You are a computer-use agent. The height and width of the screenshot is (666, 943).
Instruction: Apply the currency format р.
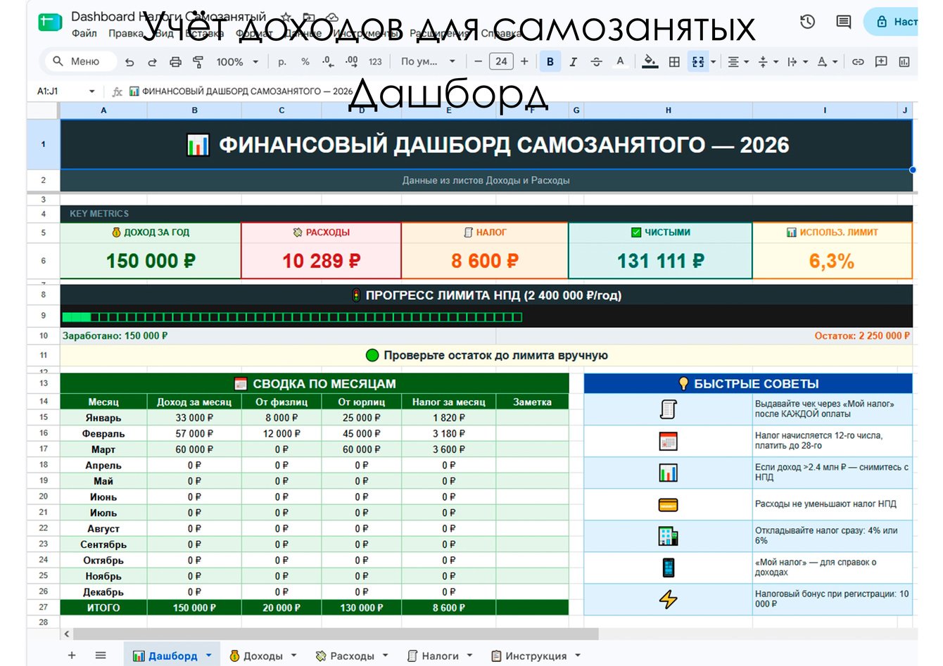coord(282,62)
